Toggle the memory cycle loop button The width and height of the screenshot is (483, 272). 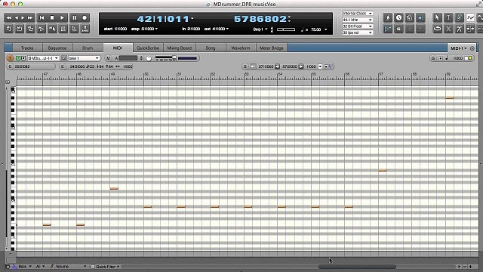[30, 29]
